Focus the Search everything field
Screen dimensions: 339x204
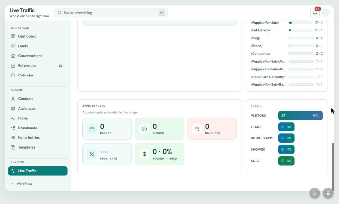pyautogui.click(x=111, y=13)
